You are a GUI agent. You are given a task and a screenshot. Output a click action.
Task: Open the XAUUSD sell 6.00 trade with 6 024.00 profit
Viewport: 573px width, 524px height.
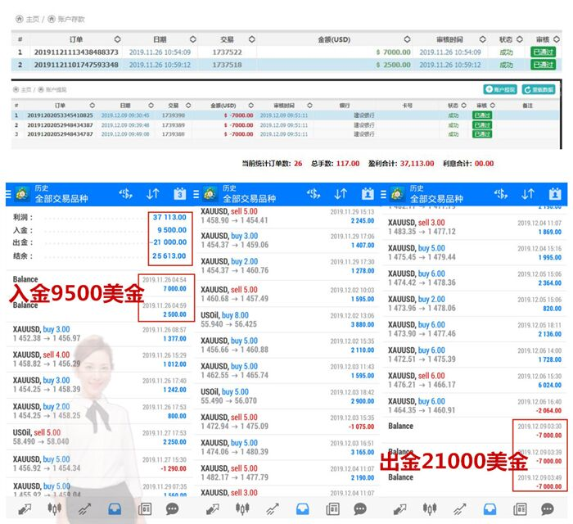click(474, 380)
